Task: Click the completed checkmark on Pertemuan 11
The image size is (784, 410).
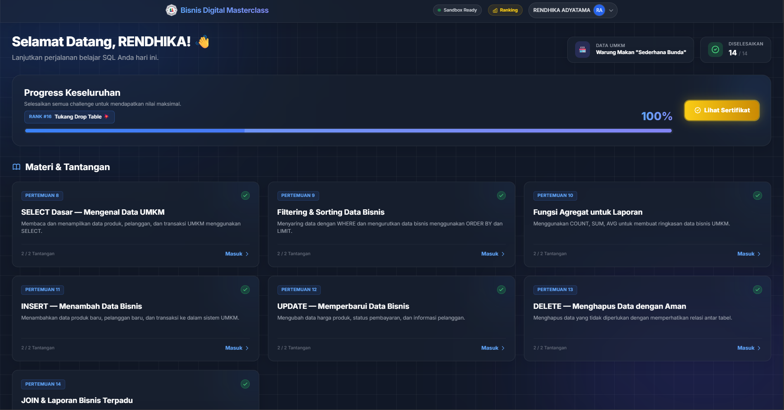Action: (x=245, y=290)
